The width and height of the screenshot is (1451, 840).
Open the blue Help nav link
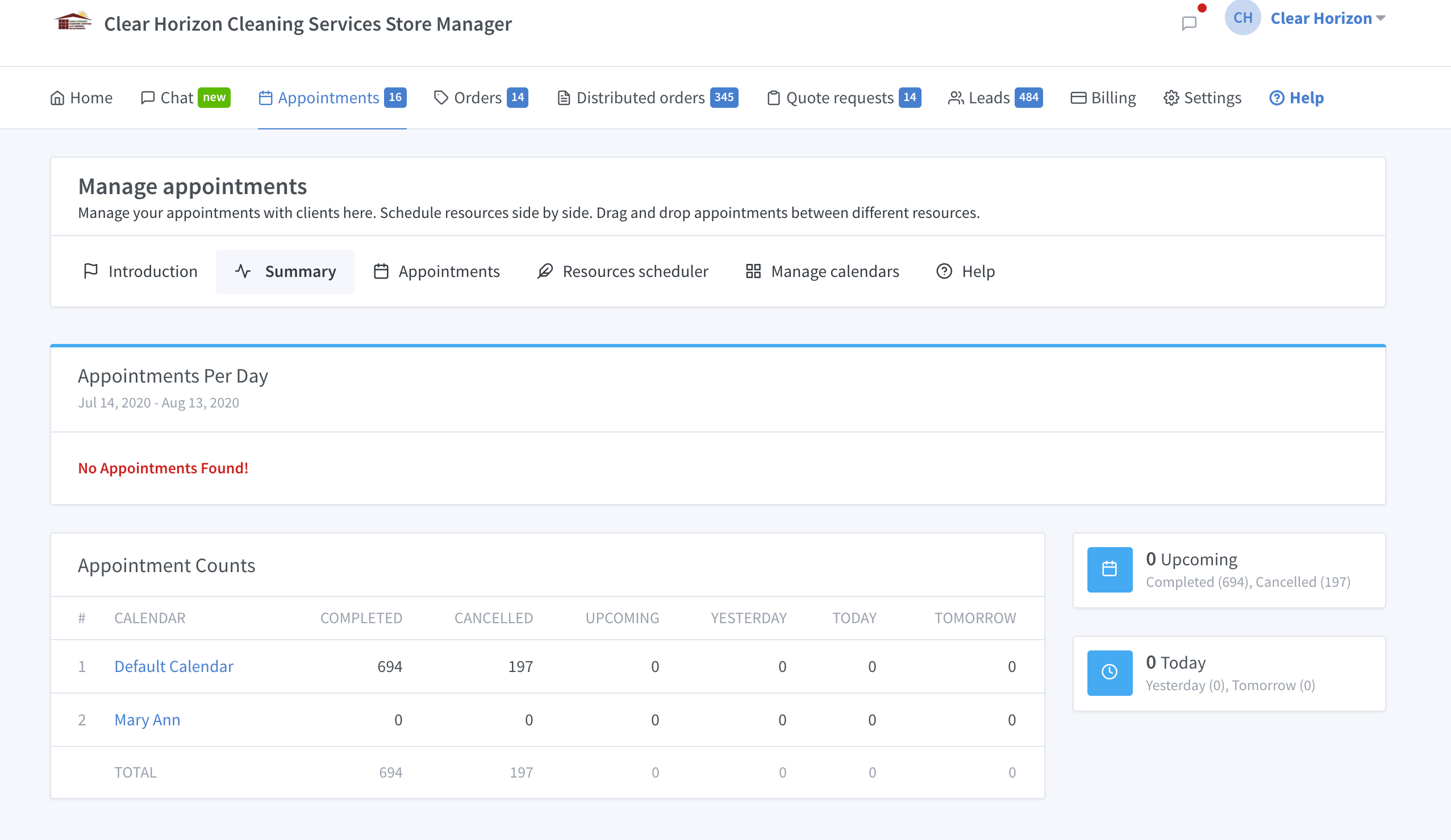tap(1296, 97)
